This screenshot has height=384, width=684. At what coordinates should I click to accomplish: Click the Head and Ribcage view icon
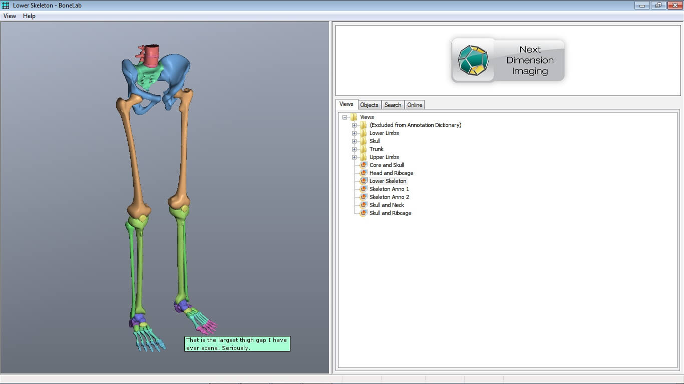pos(364,173)
